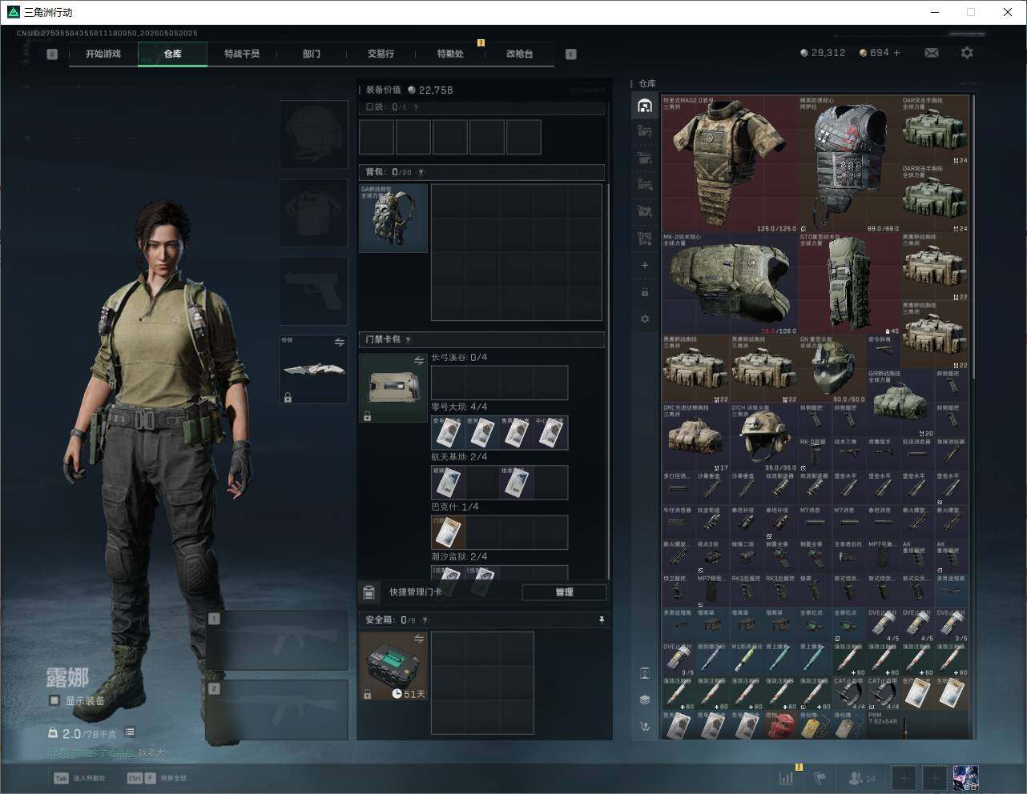Click the sort icon at stash sidebar bottom
The width and height of the screenshot is (1027, 794).
tap(645, 726)
